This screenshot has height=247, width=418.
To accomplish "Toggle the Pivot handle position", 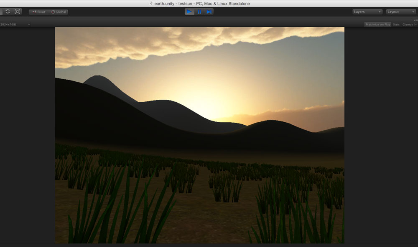I will point(38,12).
